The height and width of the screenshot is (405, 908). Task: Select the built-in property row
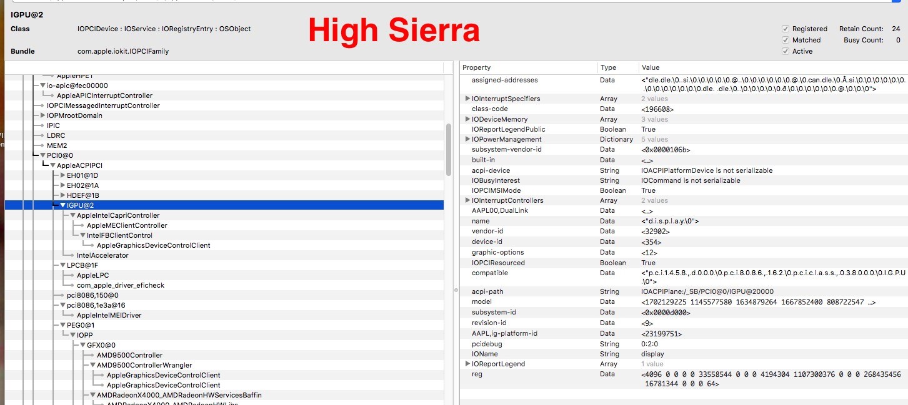(x=684, y=160)
